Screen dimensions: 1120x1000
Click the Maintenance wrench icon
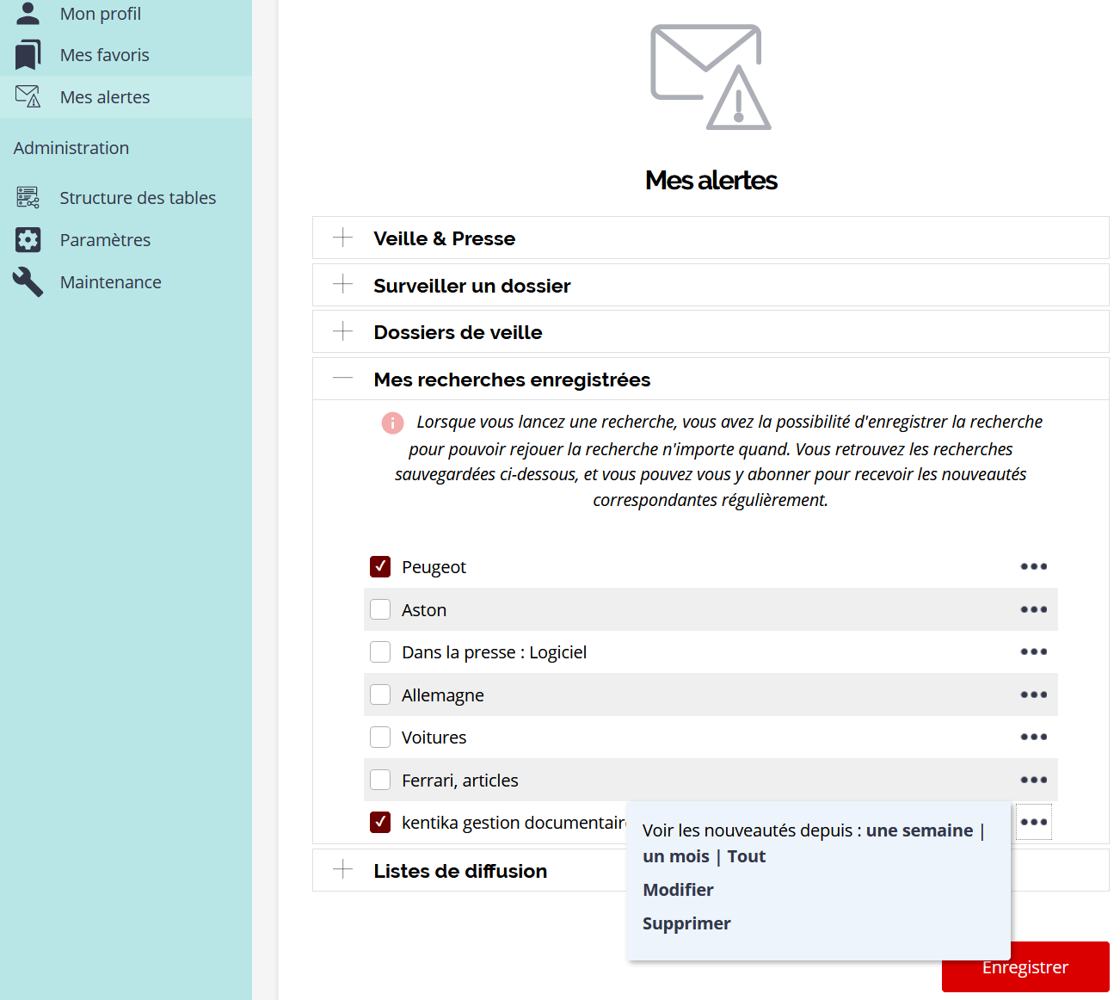28,281
